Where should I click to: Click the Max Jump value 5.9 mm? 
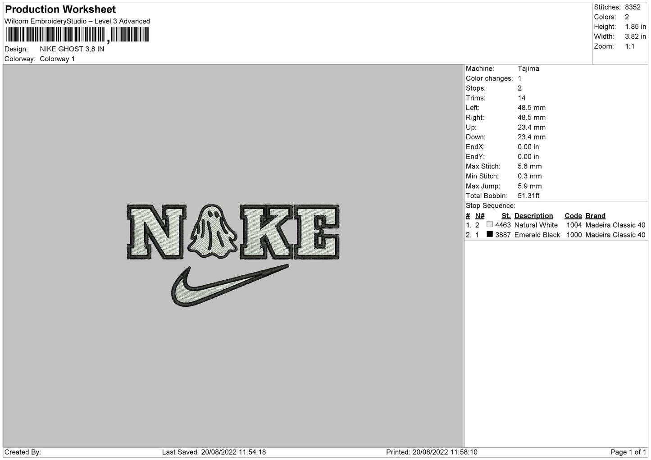coord(530,186)
